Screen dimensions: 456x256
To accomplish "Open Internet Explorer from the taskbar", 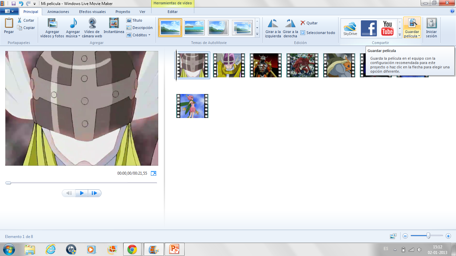I will (x=51, y=249).
